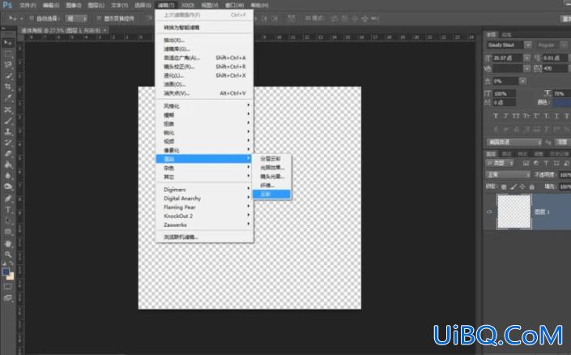The height and width of the screenshot is (355, 571).
Task: Select the History Brush tool
Action: click(7, 143)
